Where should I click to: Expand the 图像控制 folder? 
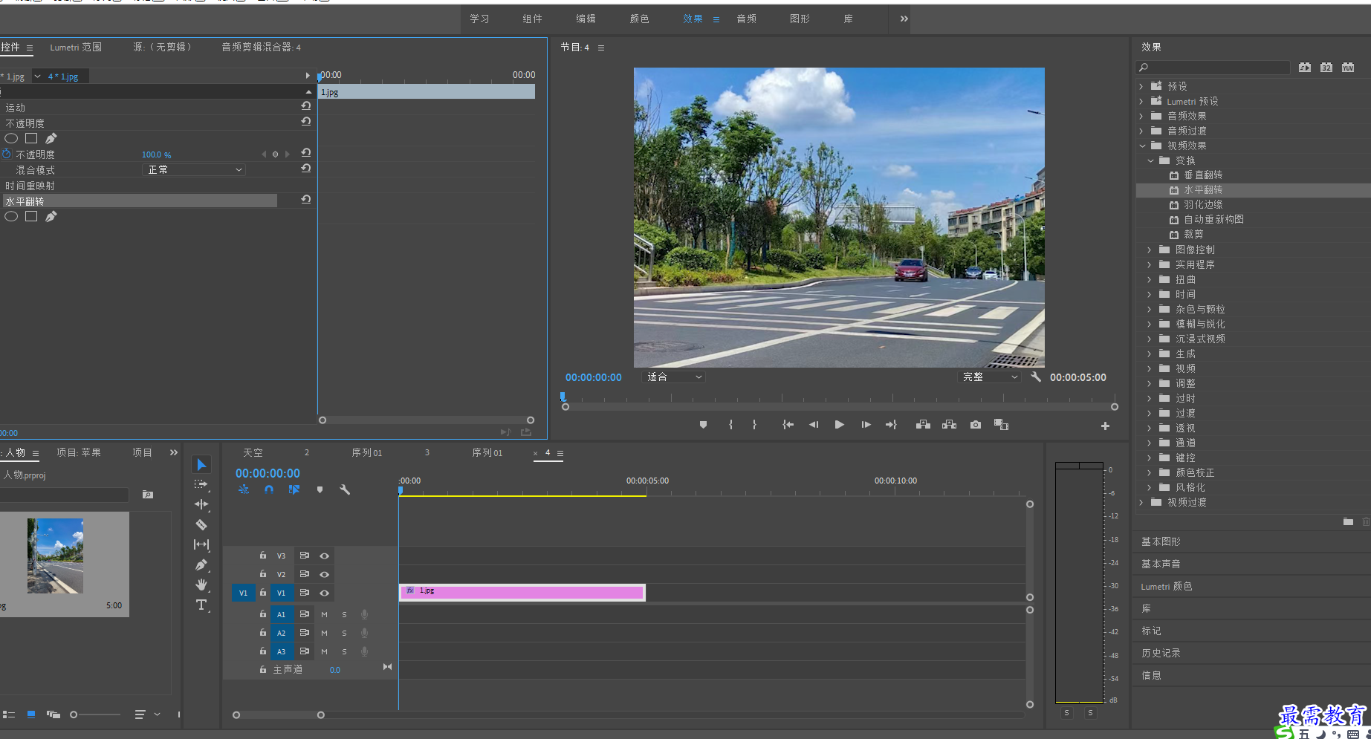pos(1150,250)
